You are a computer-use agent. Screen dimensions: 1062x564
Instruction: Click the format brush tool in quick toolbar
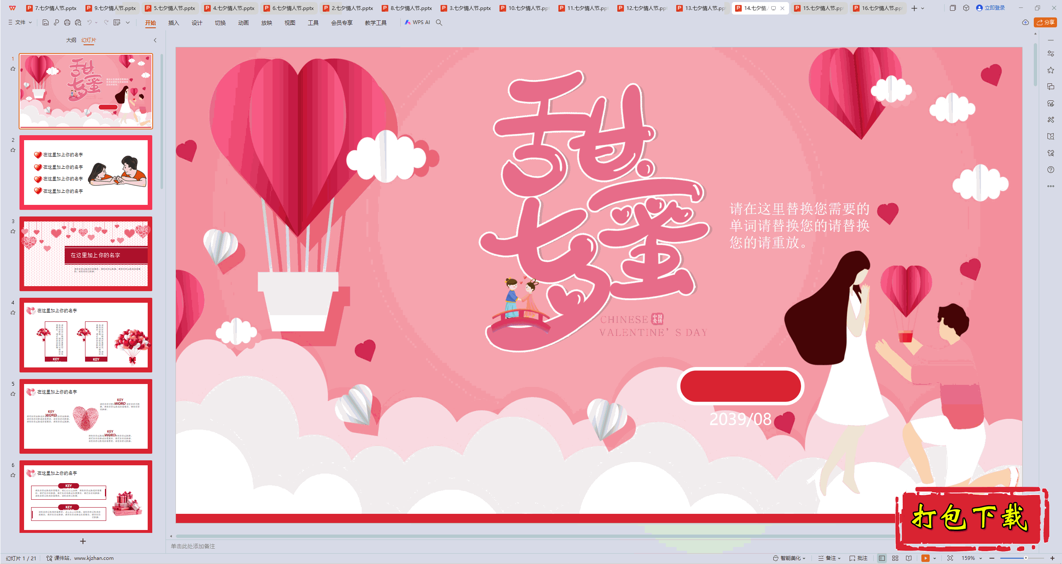point(56,22)
